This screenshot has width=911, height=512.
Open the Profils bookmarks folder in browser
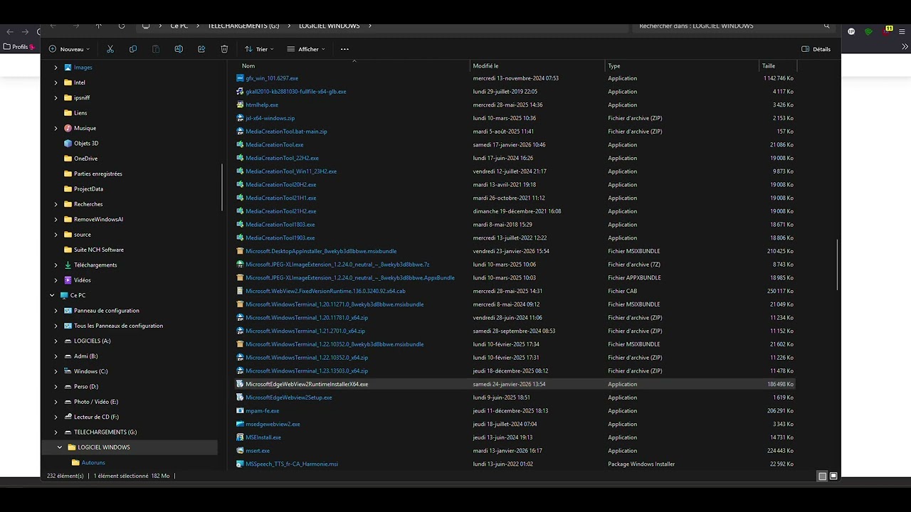pos(19,47)
